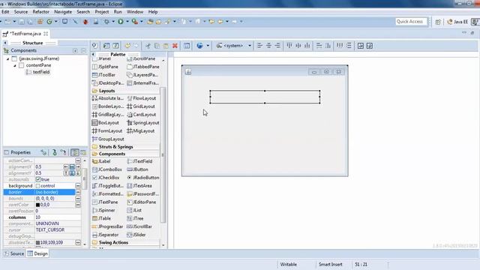480x270 pixels.
Task: Open the Edit menu
Action: coord(5,12)
